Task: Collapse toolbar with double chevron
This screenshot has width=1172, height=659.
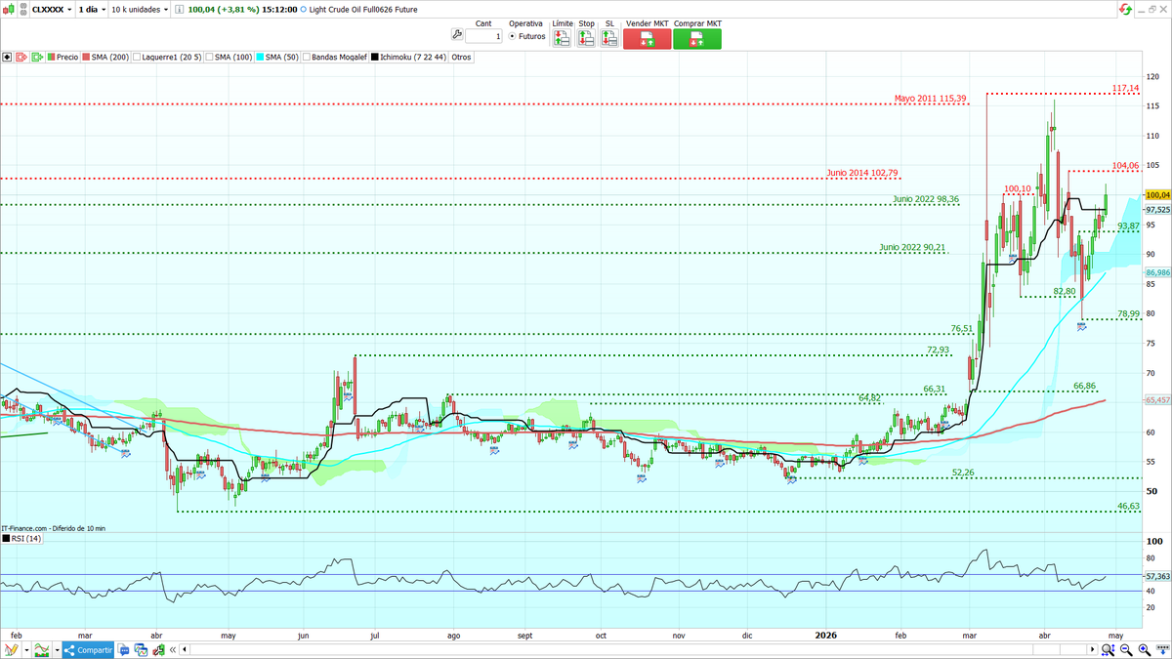Action: click(173, 650)
